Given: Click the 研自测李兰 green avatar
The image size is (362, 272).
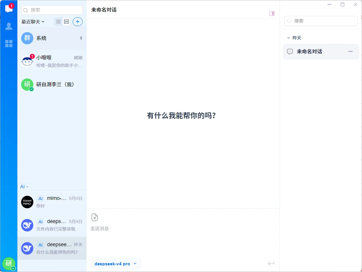Looking at the screenshot, I should pos(27,85).
